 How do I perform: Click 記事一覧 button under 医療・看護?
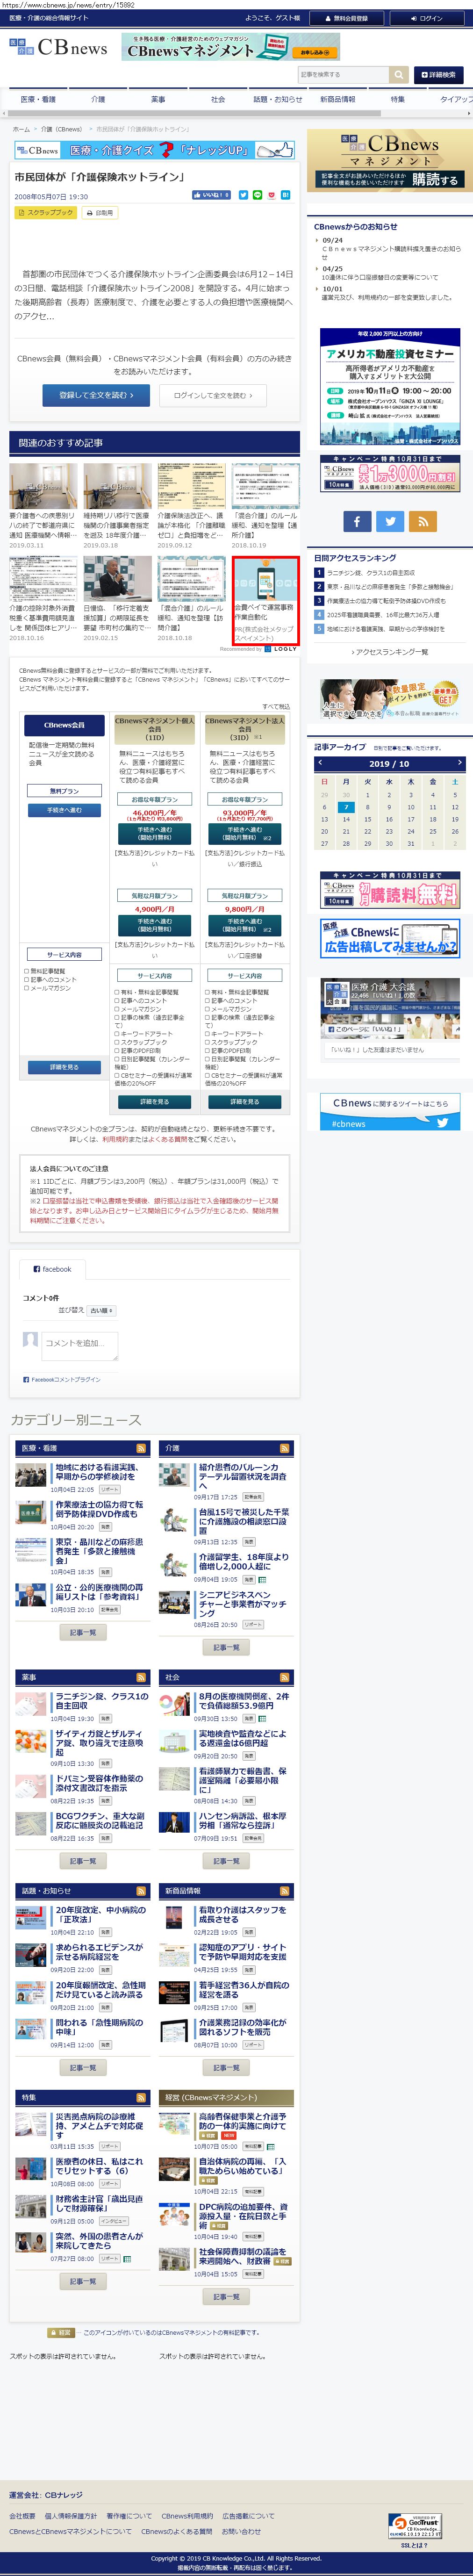coord(83,1633)
